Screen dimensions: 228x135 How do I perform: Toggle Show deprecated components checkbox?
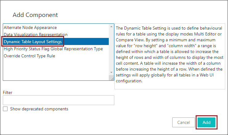5,109
